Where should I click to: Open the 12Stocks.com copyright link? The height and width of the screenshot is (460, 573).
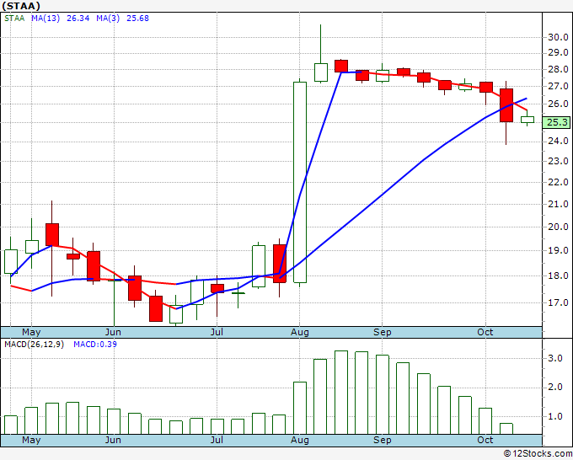(538, 453)
